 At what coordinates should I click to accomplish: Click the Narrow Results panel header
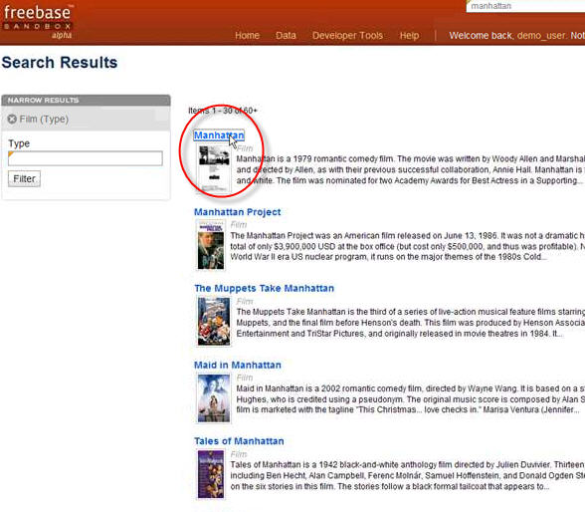coord(87,100)
